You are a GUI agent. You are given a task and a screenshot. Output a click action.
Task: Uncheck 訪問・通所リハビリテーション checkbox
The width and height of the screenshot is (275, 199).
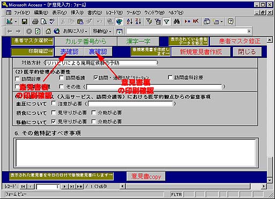(x=96, y=78)
